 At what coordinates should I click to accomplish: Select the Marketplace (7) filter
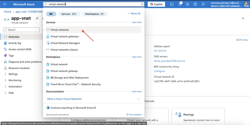94,14
